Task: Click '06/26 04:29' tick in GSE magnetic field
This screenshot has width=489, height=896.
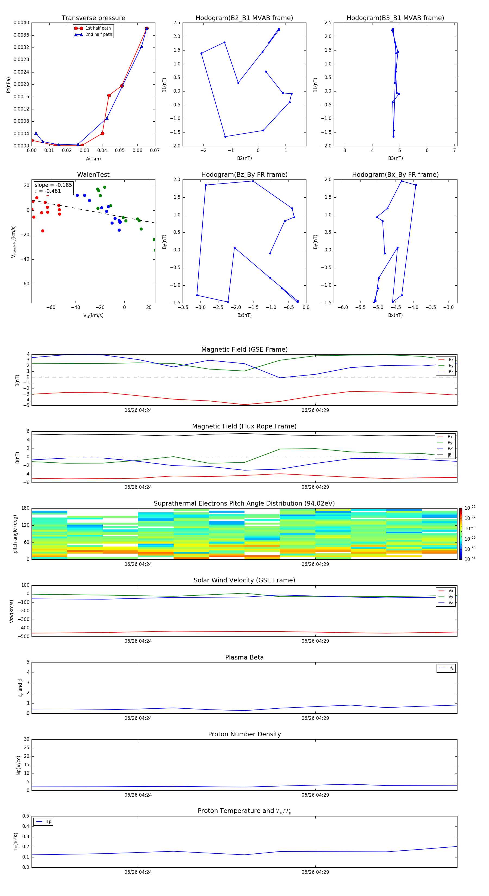Action: pos(315,411)
